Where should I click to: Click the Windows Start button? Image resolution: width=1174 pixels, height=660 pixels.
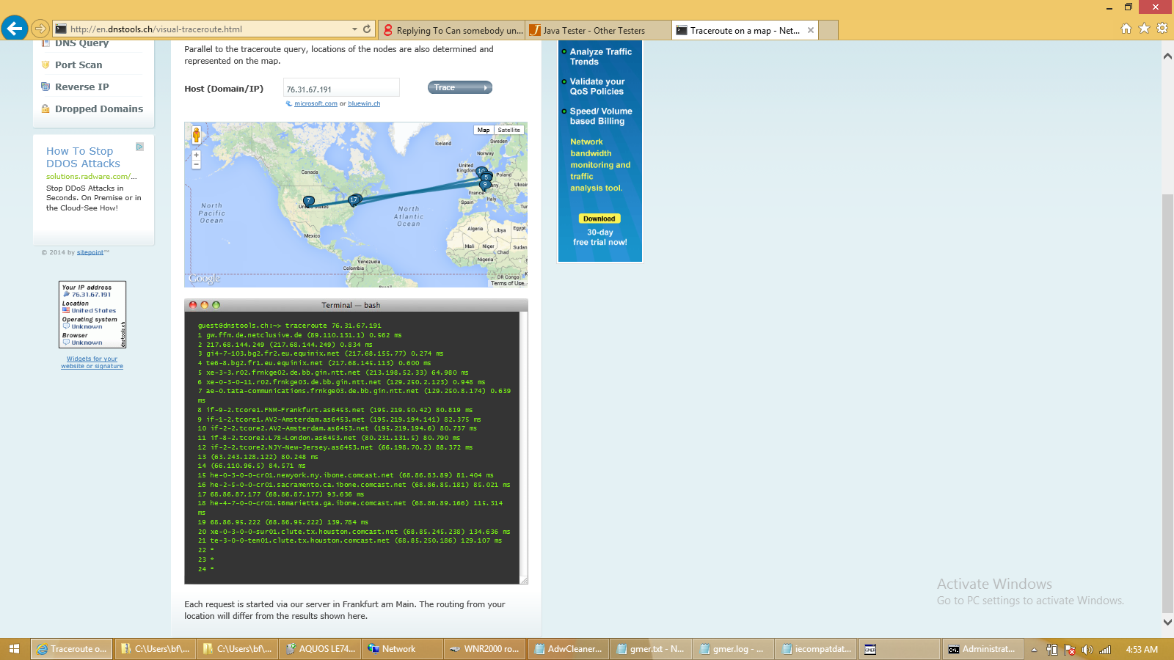[x=14, y=649]
